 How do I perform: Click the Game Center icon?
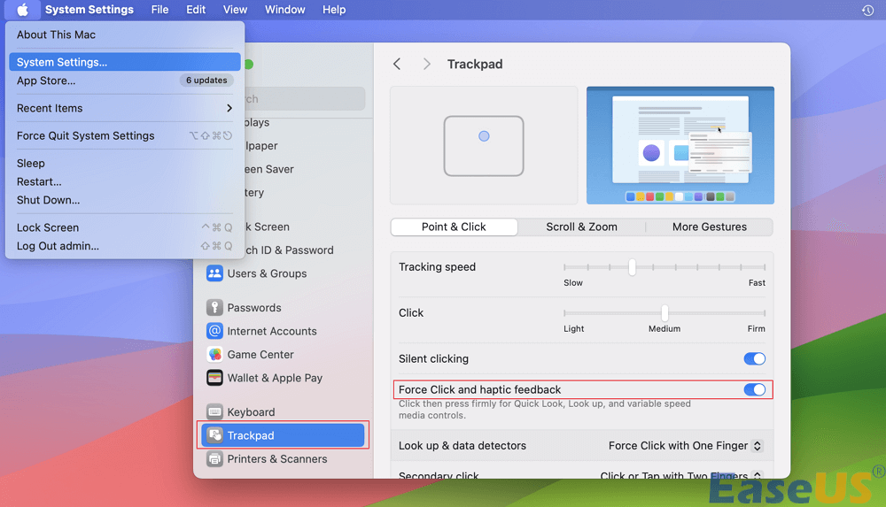pyautogui.click(x=214, y=355)
